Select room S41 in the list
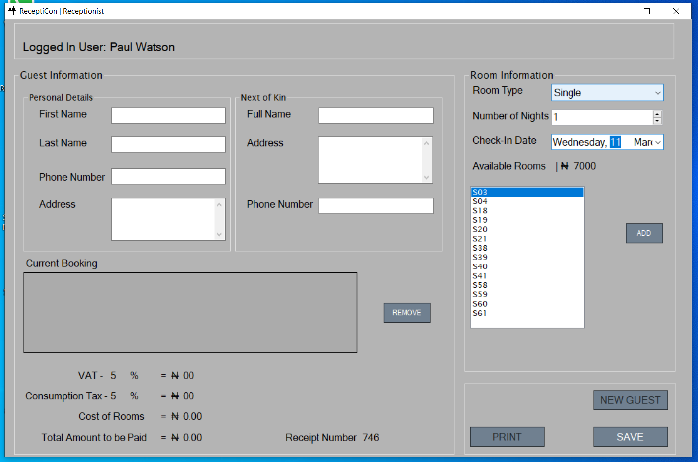698x462 pixels. (527, 276)
